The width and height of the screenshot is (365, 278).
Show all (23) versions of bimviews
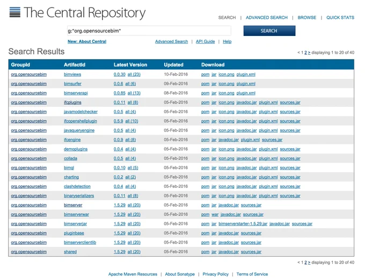click(134, 75)
